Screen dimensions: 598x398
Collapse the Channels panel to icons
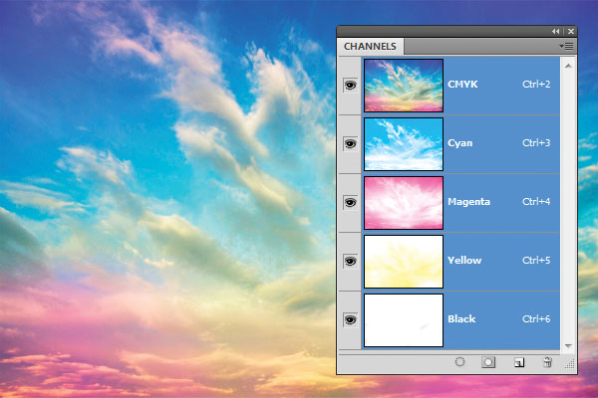coord(556,32)
